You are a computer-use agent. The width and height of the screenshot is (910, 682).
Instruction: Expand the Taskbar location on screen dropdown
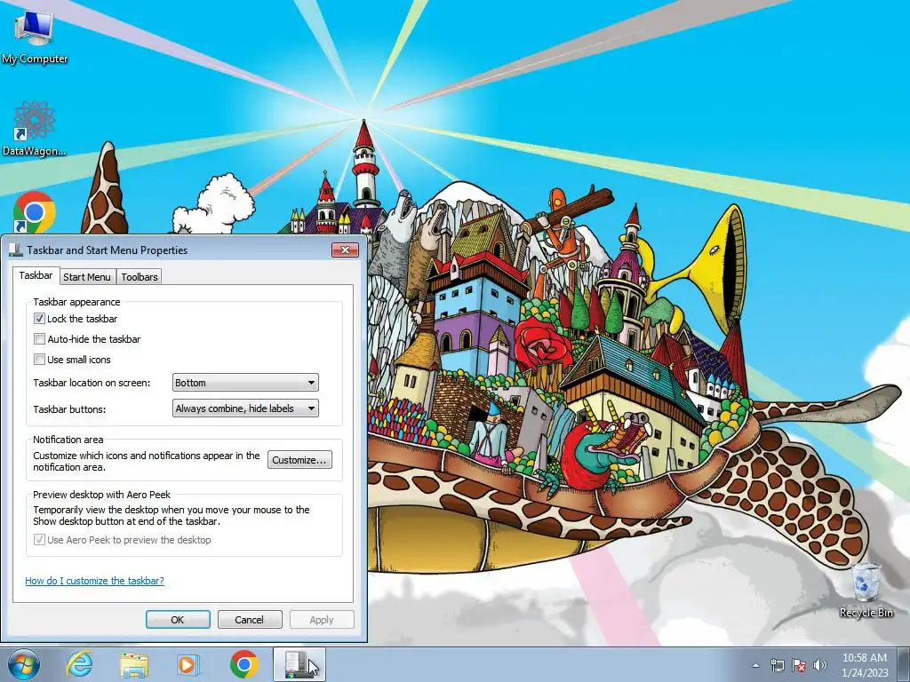point(245,383)
